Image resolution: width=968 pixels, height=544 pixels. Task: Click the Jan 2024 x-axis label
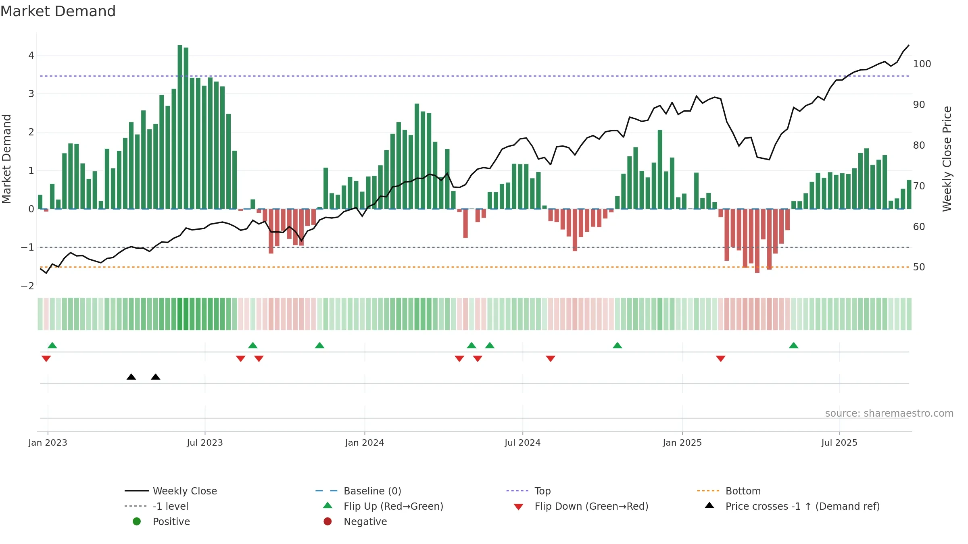coord(365,442)
